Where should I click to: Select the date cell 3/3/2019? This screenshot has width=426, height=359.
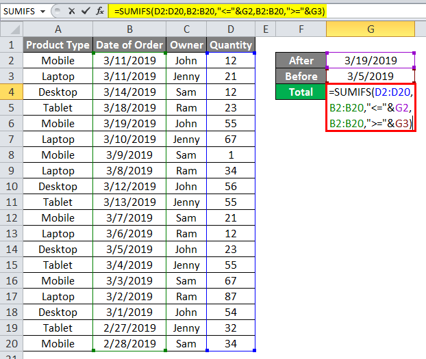click(x=129, y=280)
